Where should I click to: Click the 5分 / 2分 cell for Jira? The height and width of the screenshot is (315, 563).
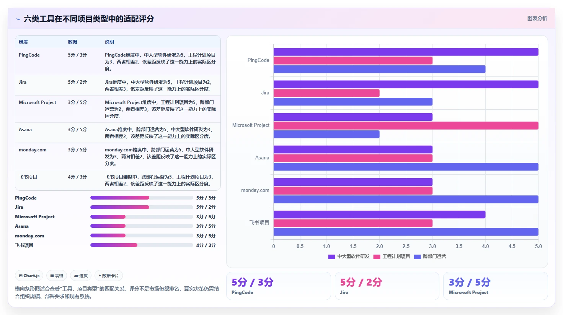tap(77, 82)
